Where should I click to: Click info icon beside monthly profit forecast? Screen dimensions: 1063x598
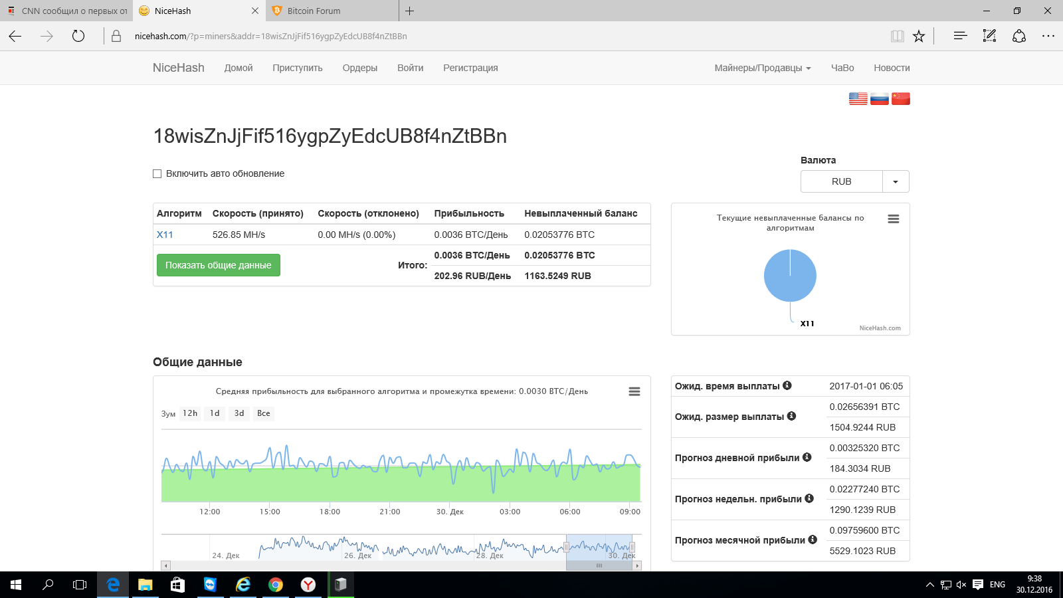[813, 540]
